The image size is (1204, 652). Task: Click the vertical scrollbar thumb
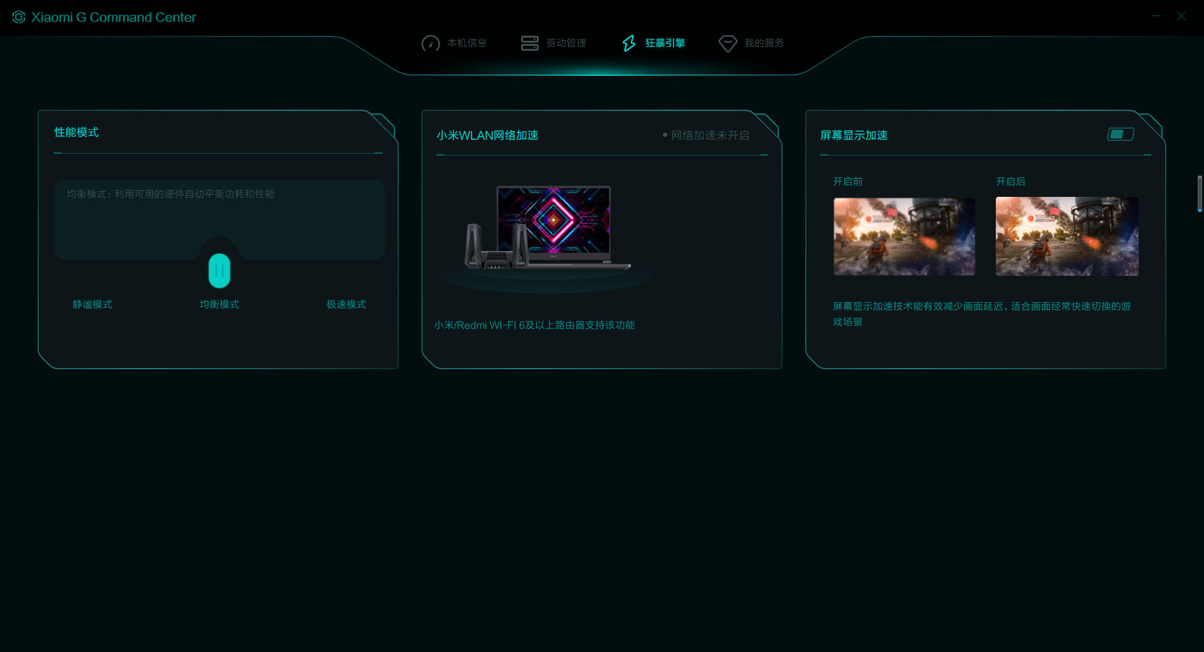point(1200,194)
